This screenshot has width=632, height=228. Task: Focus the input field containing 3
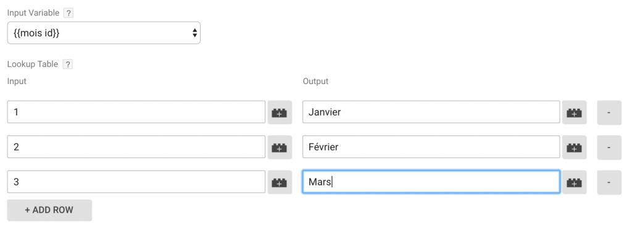(136, 182)
